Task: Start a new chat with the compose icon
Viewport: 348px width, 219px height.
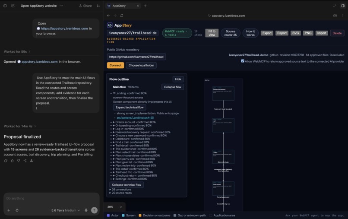Action: tap(13, 6)
